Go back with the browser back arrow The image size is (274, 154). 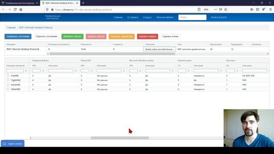click(4, 9)
